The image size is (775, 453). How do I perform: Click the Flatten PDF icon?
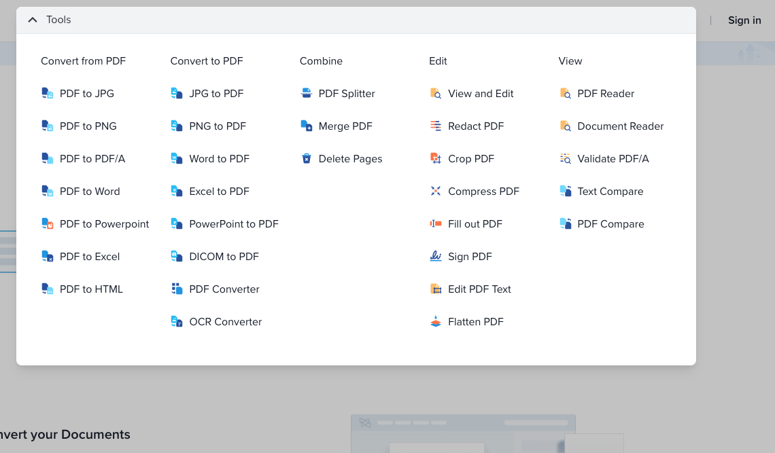click(436, 322)
